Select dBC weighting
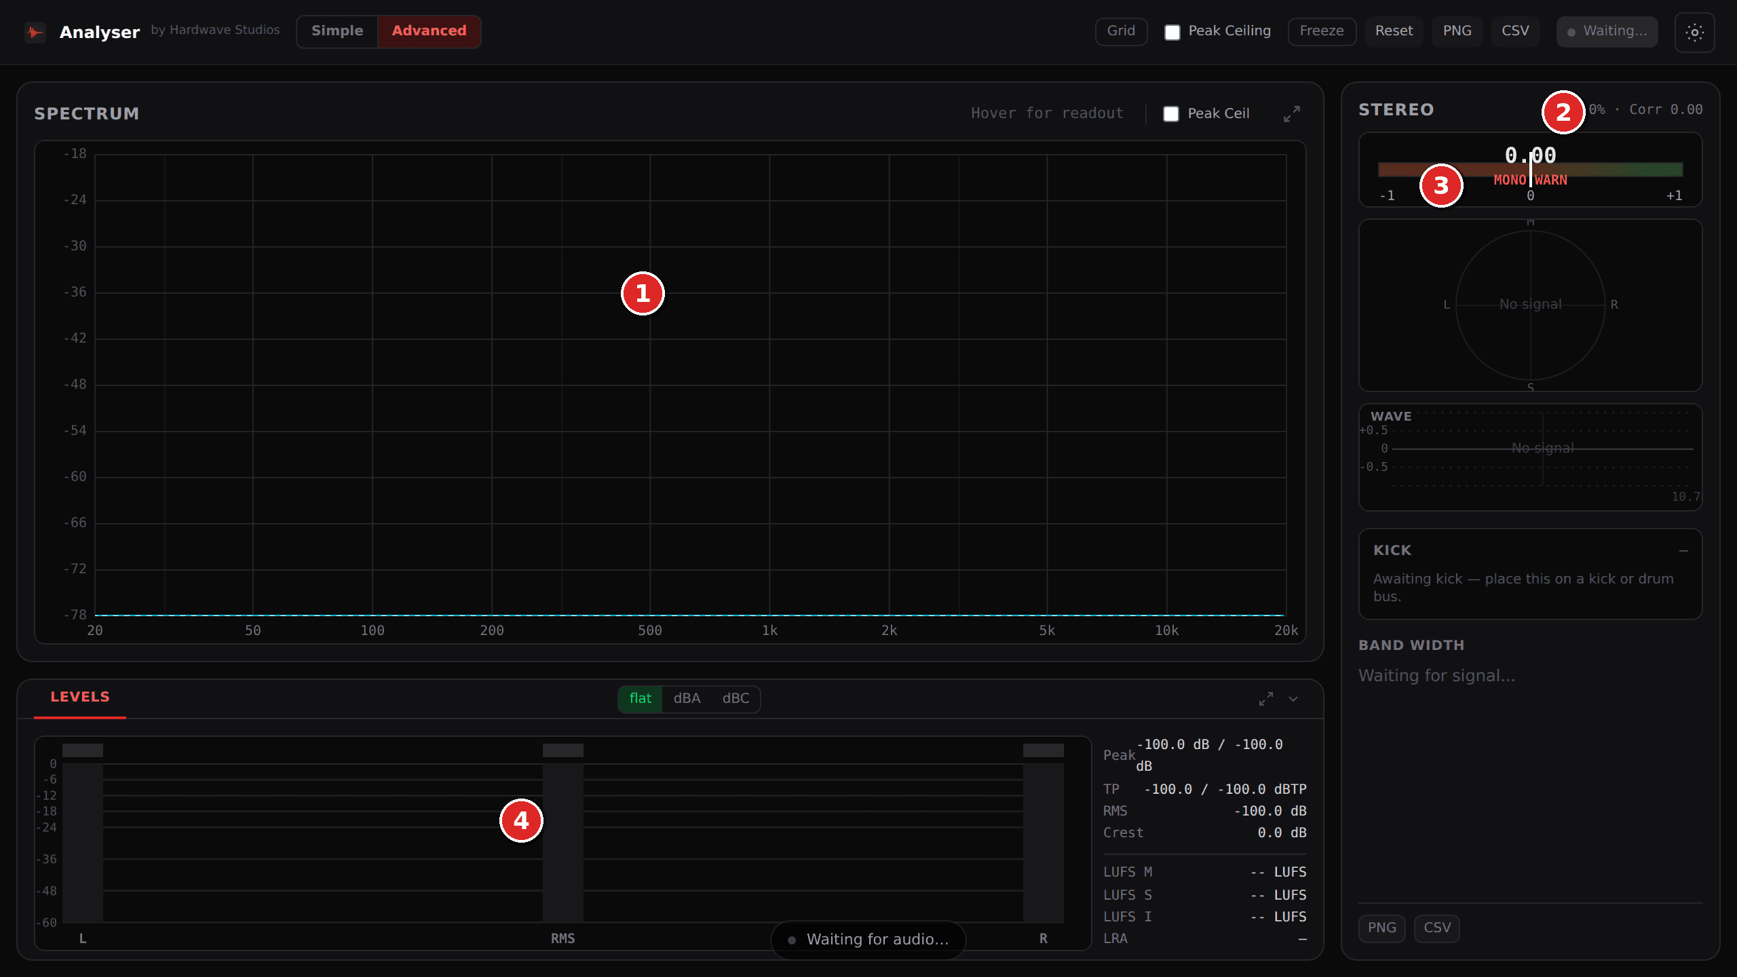 click(x=736, y=699)
